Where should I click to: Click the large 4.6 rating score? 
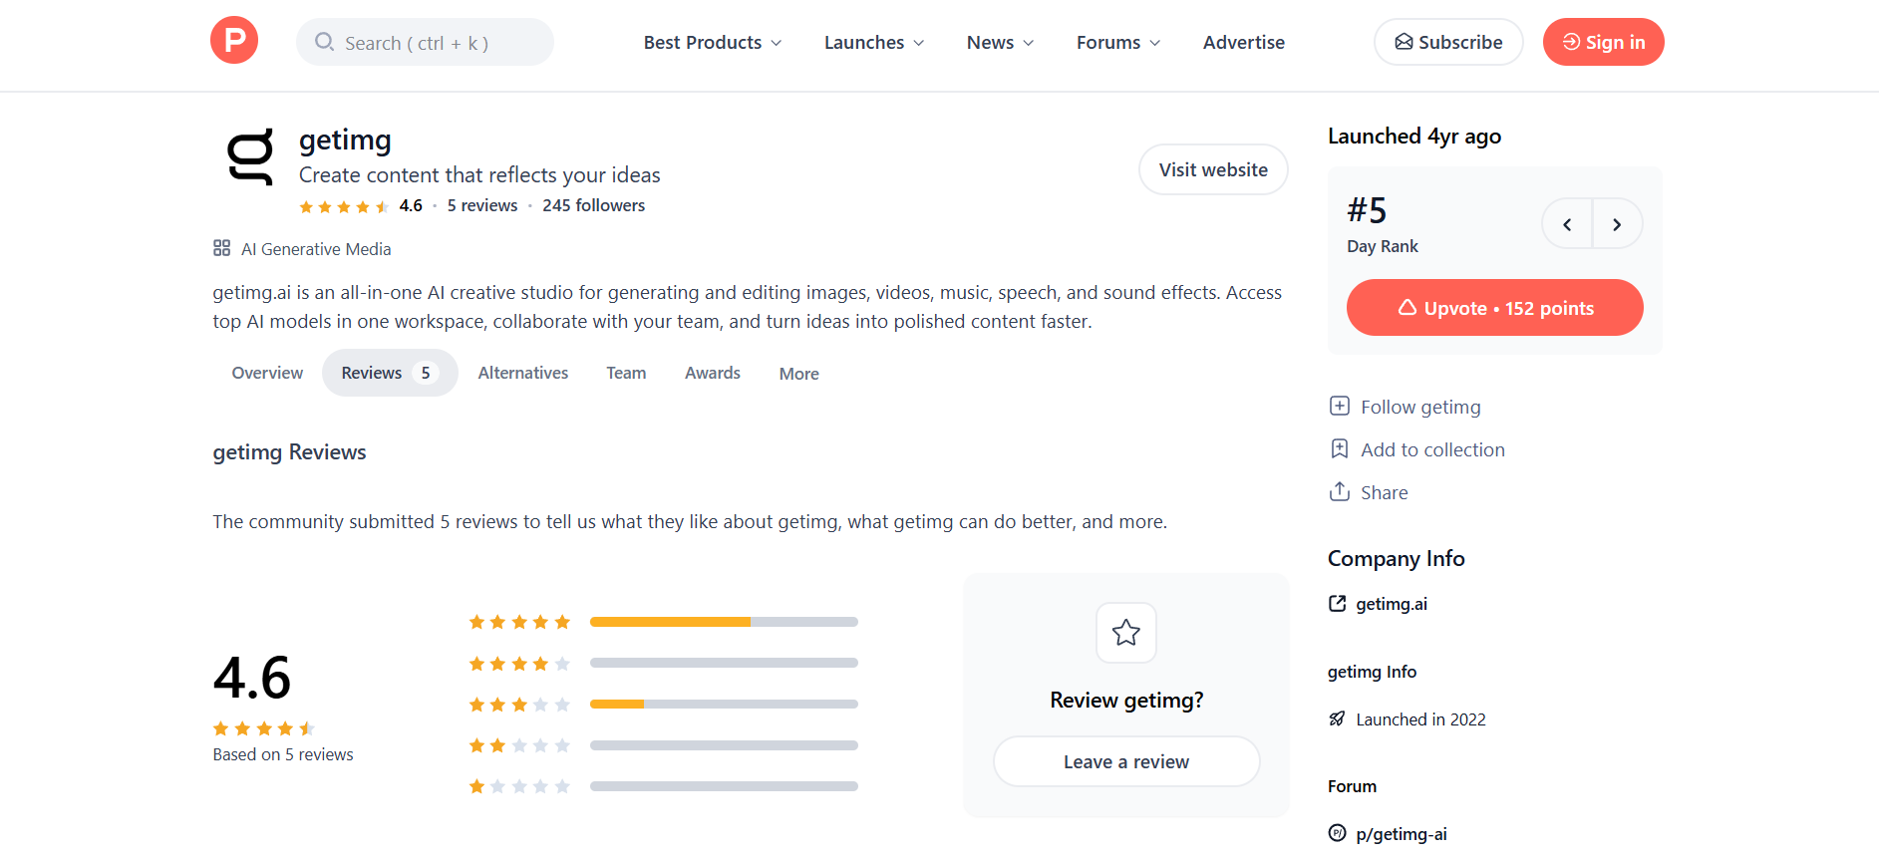(x=252, y=678)
